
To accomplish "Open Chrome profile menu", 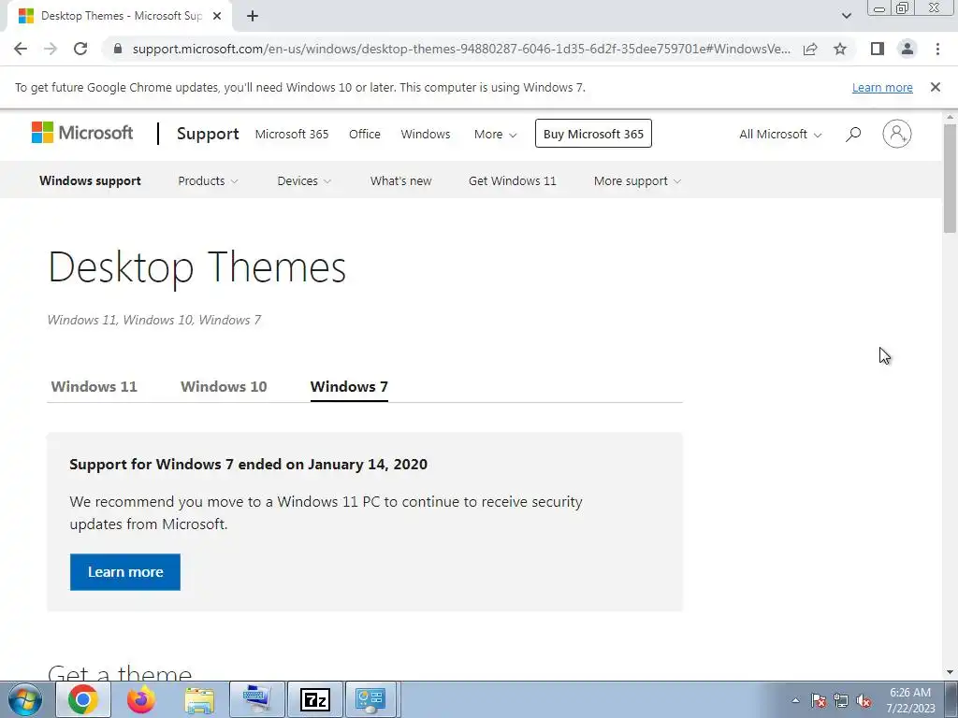I will click(x=907, y=49).
